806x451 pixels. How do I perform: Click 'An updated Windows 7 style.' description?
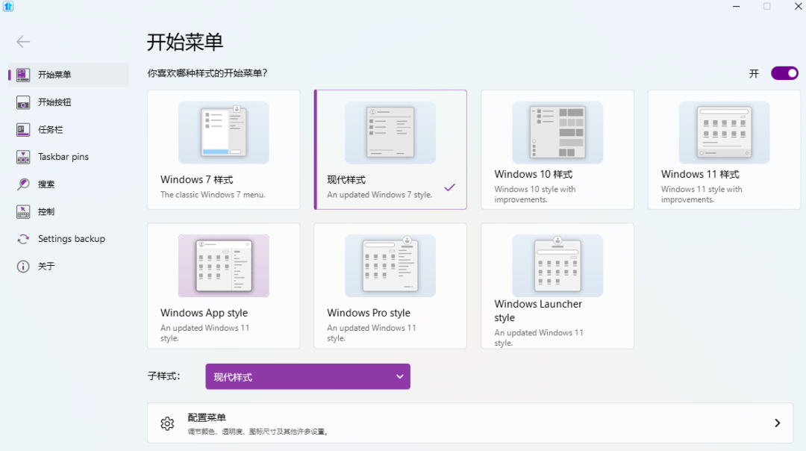(379, 195)
